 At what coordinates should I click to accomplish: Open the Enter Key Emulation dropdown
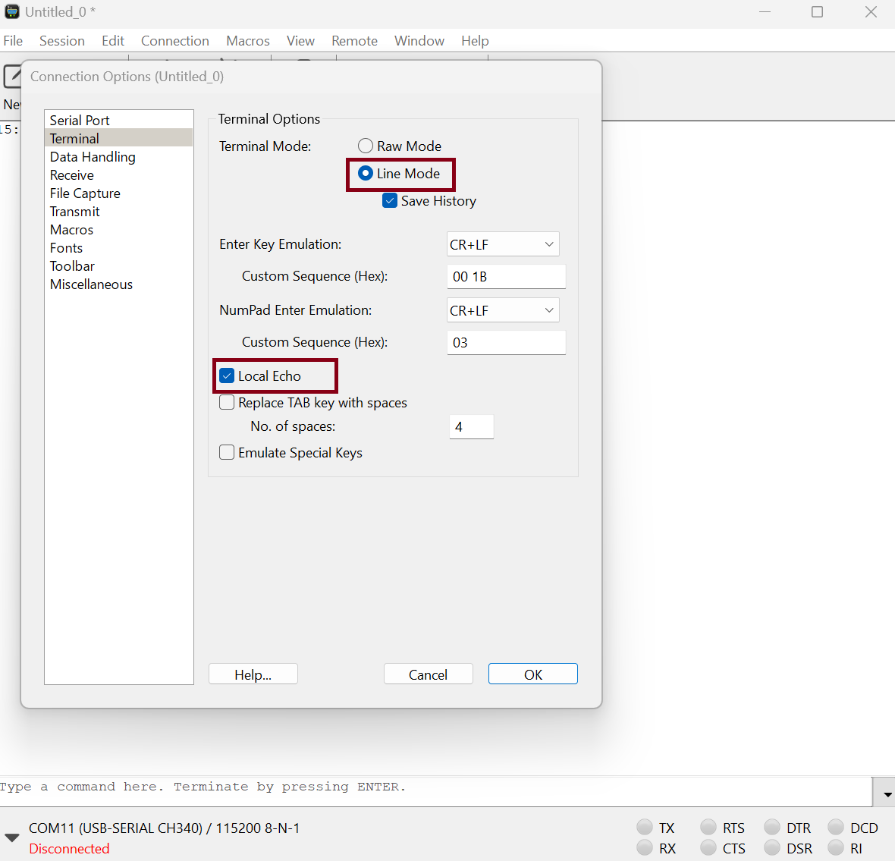[503, 244]
